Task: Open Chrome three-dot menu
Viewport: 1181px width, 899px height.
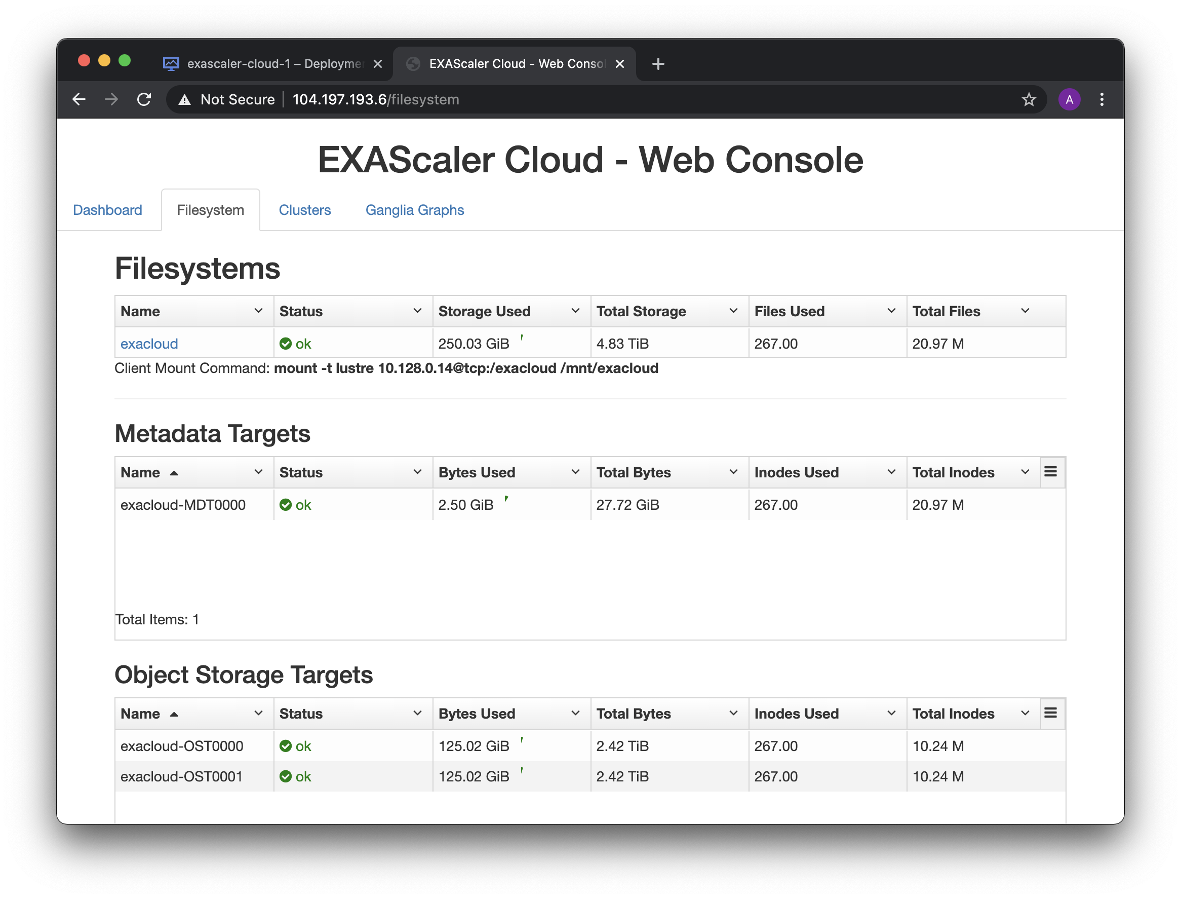Action: click(1101, 99)
